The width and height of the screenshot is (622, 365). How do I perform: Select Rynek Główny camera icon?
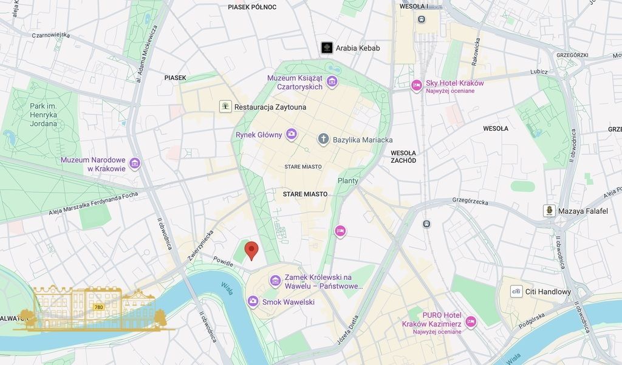[292, 134]
